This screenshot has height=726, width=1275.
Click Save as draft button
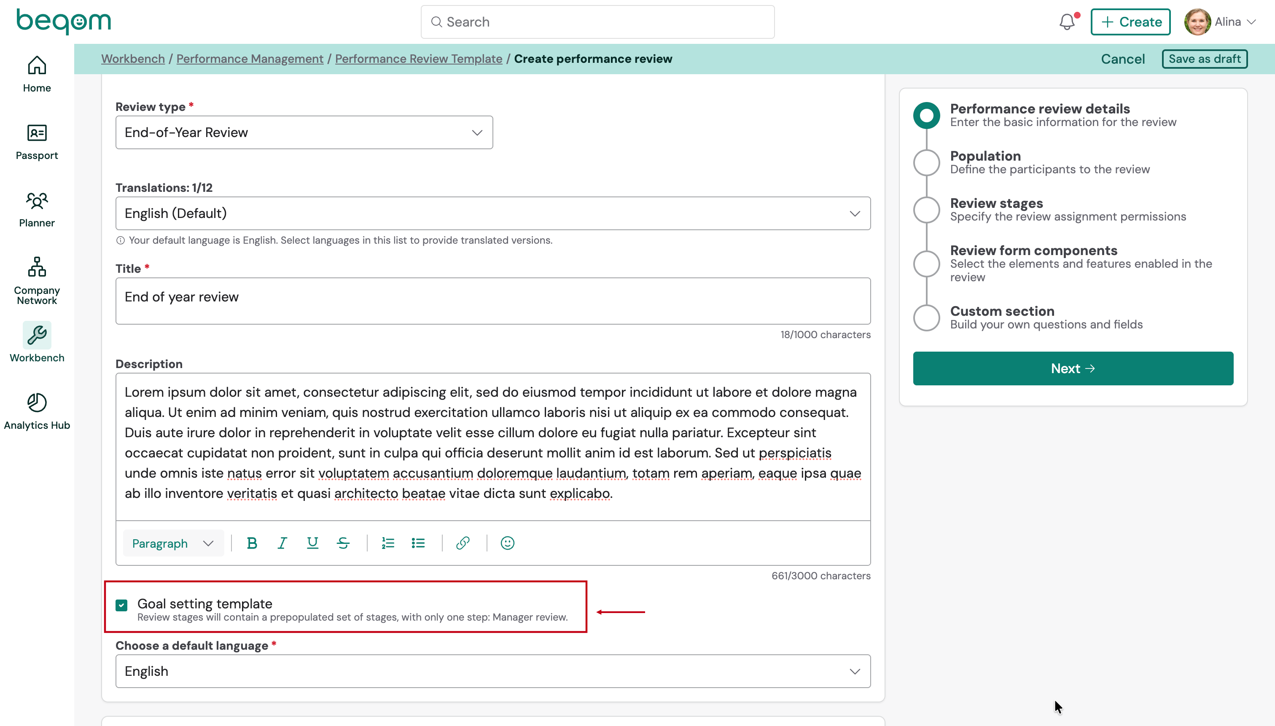(x=1204, y=59)
